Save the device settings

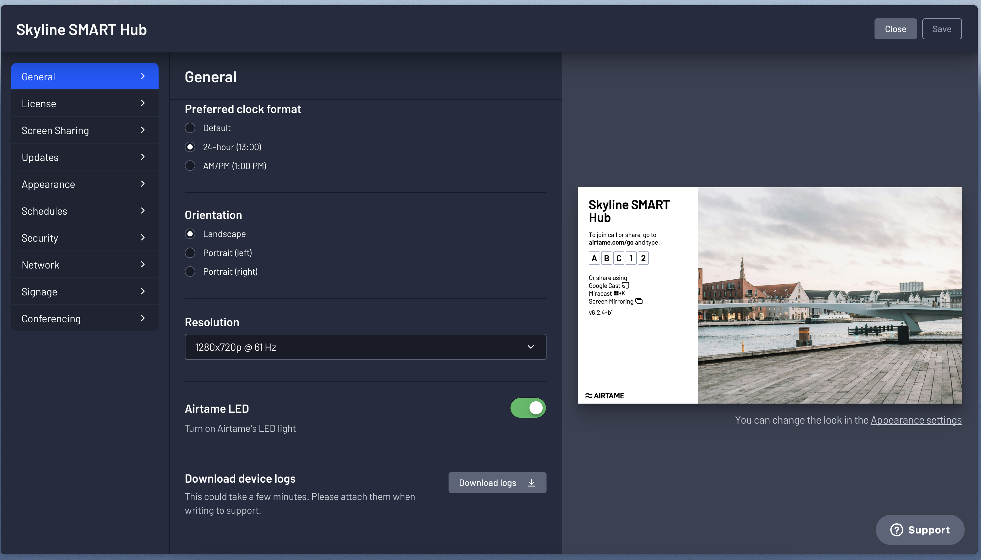(942, 29)
